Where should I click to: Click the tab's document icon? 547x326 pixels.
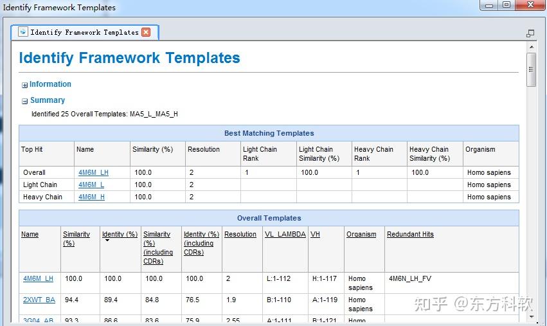pyautogui.click(x=22, y=32)
